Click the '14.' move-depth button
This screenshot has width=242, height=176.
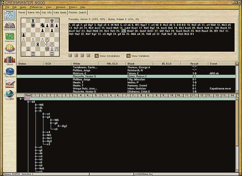click(x=233, y=95)
